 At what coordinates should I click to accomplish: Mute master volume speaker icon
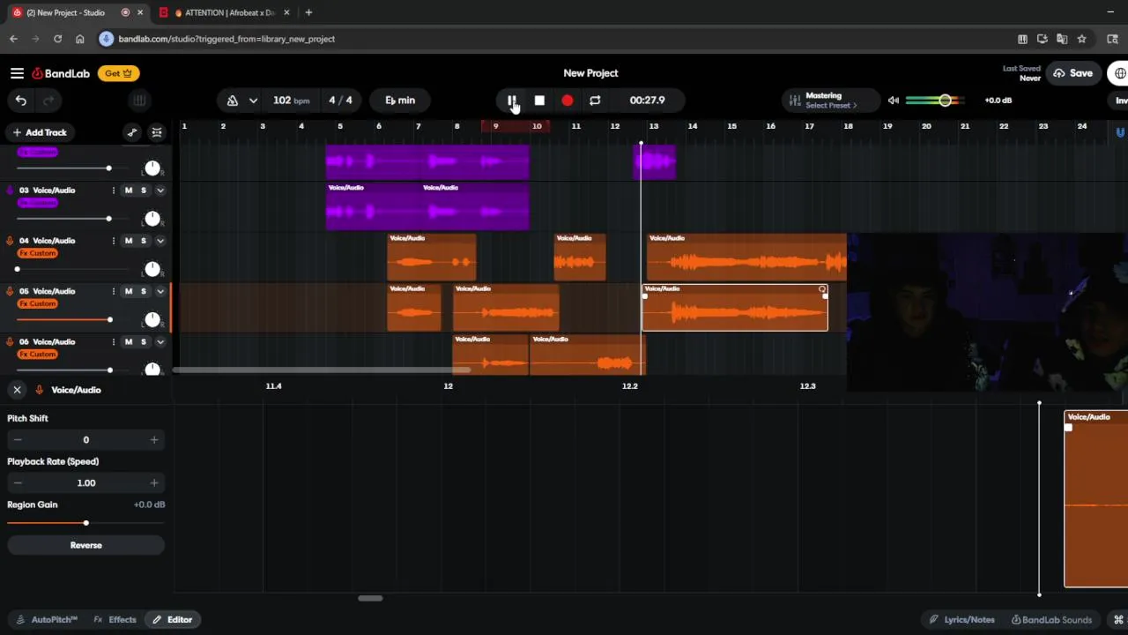(x=894, y=101)
